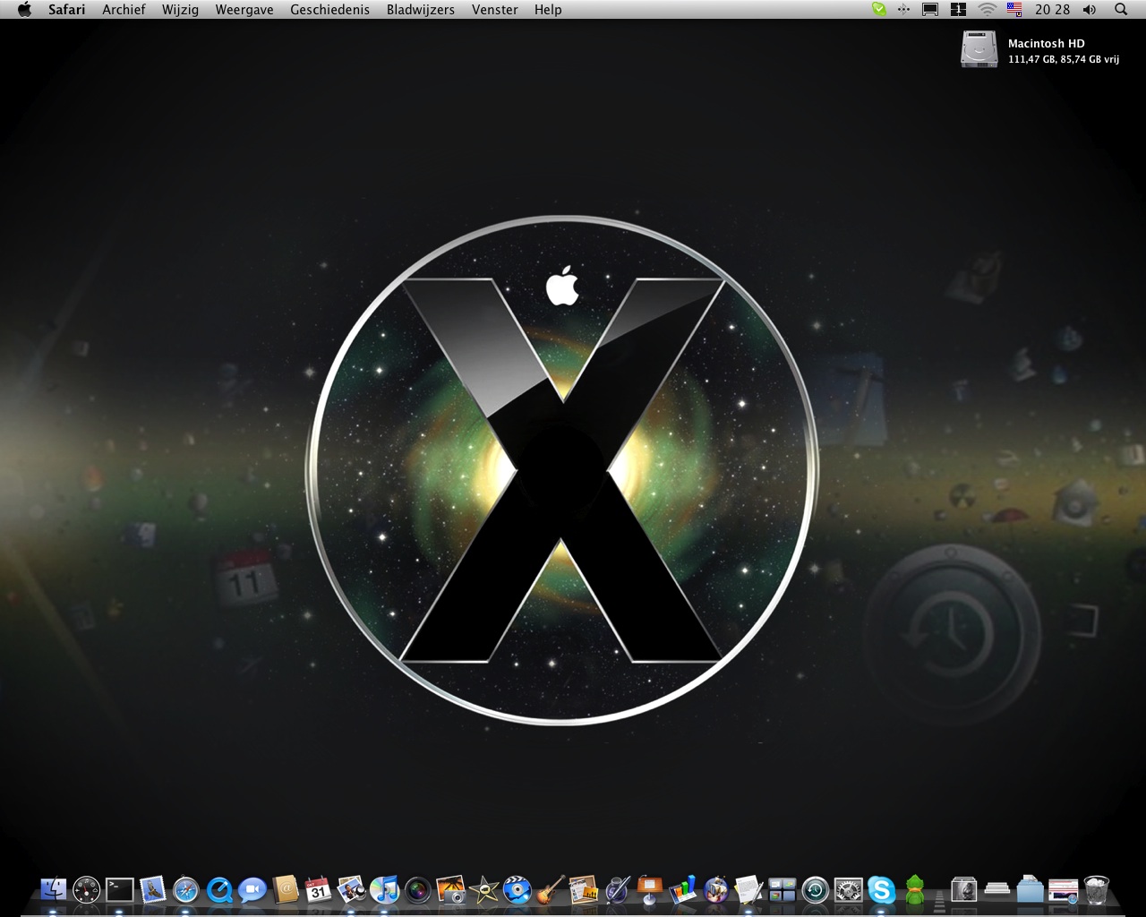Click the Skype status menu bar icon
The width and height of the screenshot is (1146, 917).
click(x=879, y=9)
